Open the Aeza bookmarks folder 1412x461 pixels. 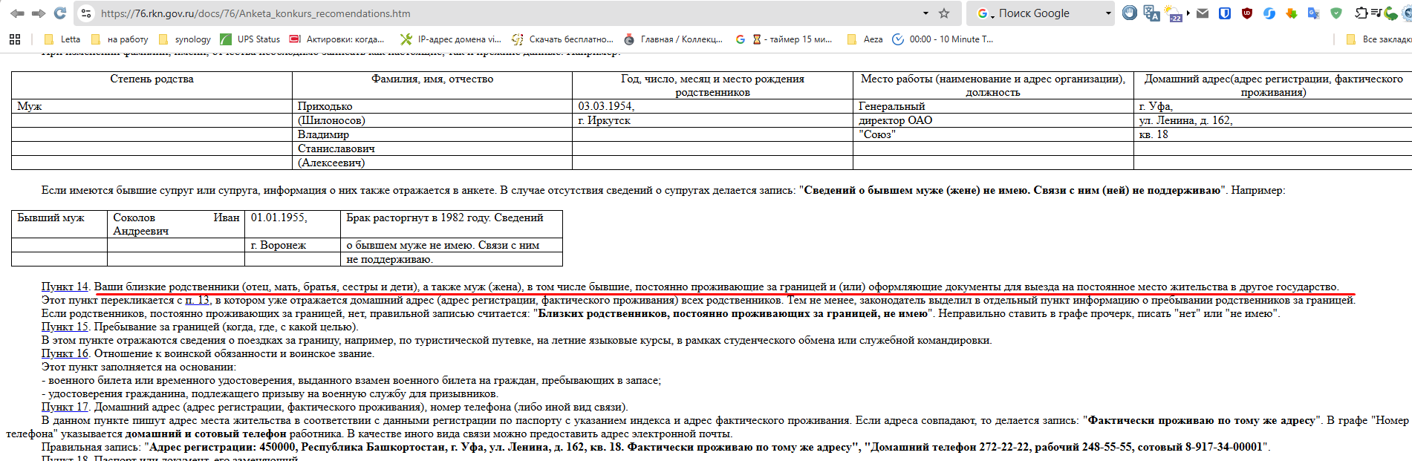click(865, 39)
